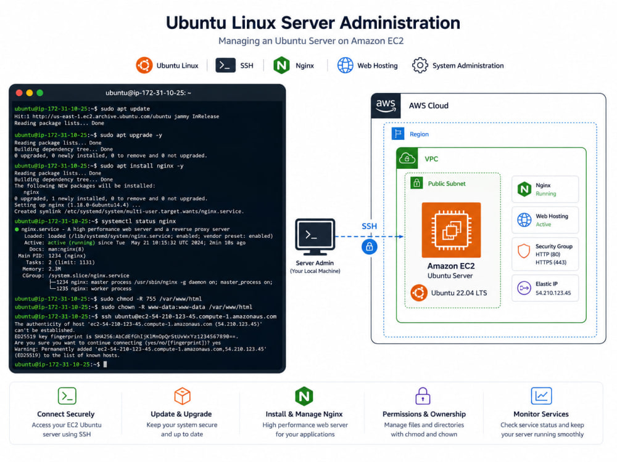Click the Monitor Services chart icon
This screenshot has height=462, width=617.
tap(542, 396)
